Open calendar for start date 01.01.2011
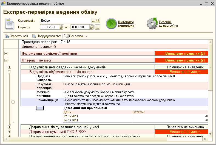This screenshot has height=145, width=216. point(61,27)
